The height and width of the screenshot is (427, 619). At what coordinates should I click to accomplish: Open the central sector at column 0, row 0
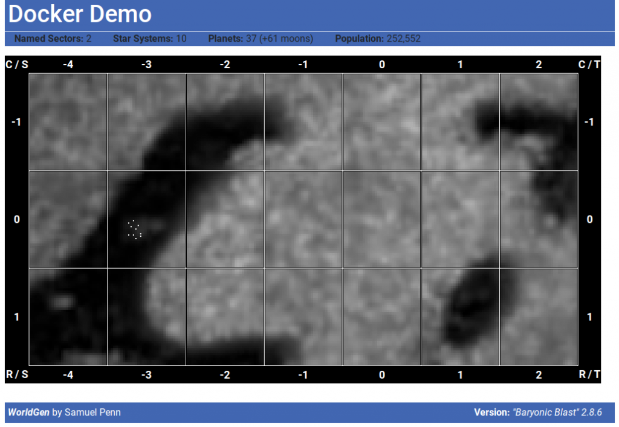coord(382,219)
